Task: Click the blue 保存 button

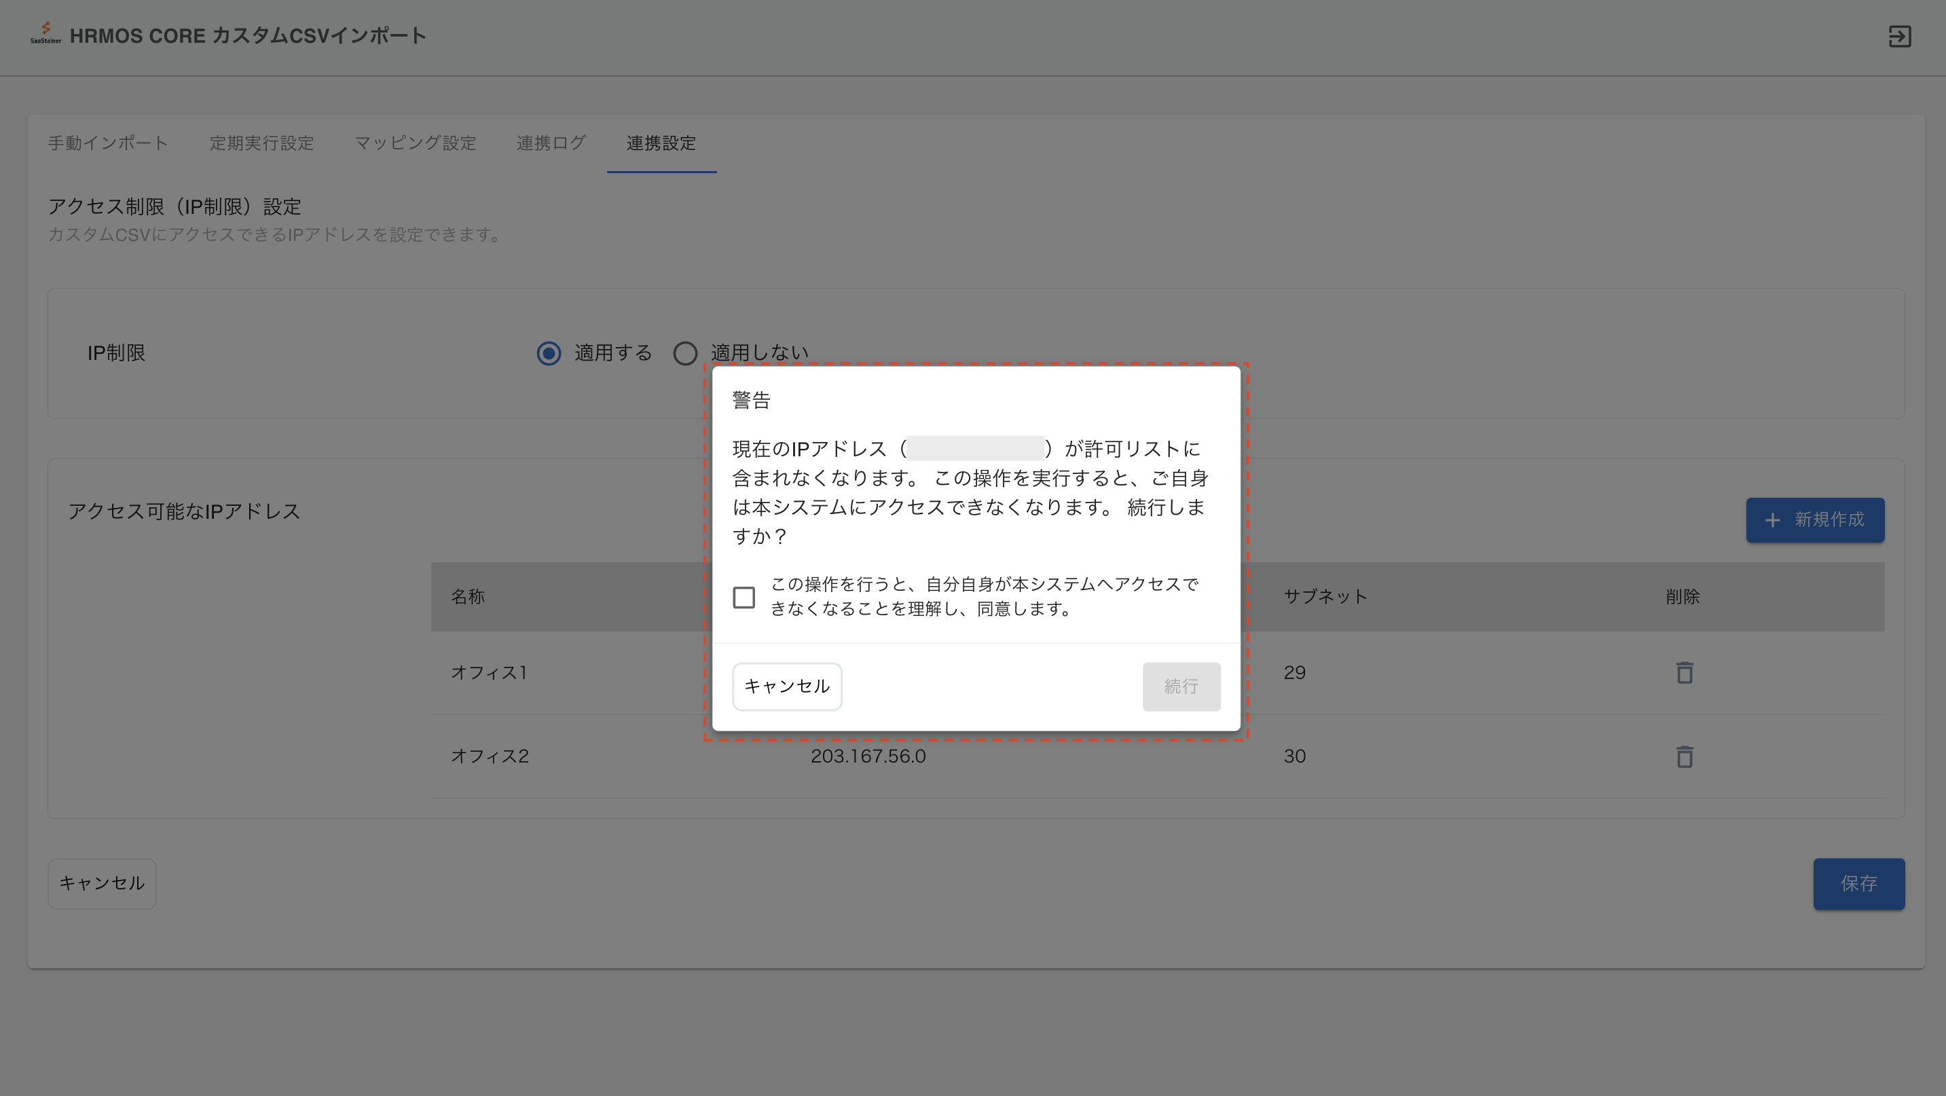Action: point(1858,883)
